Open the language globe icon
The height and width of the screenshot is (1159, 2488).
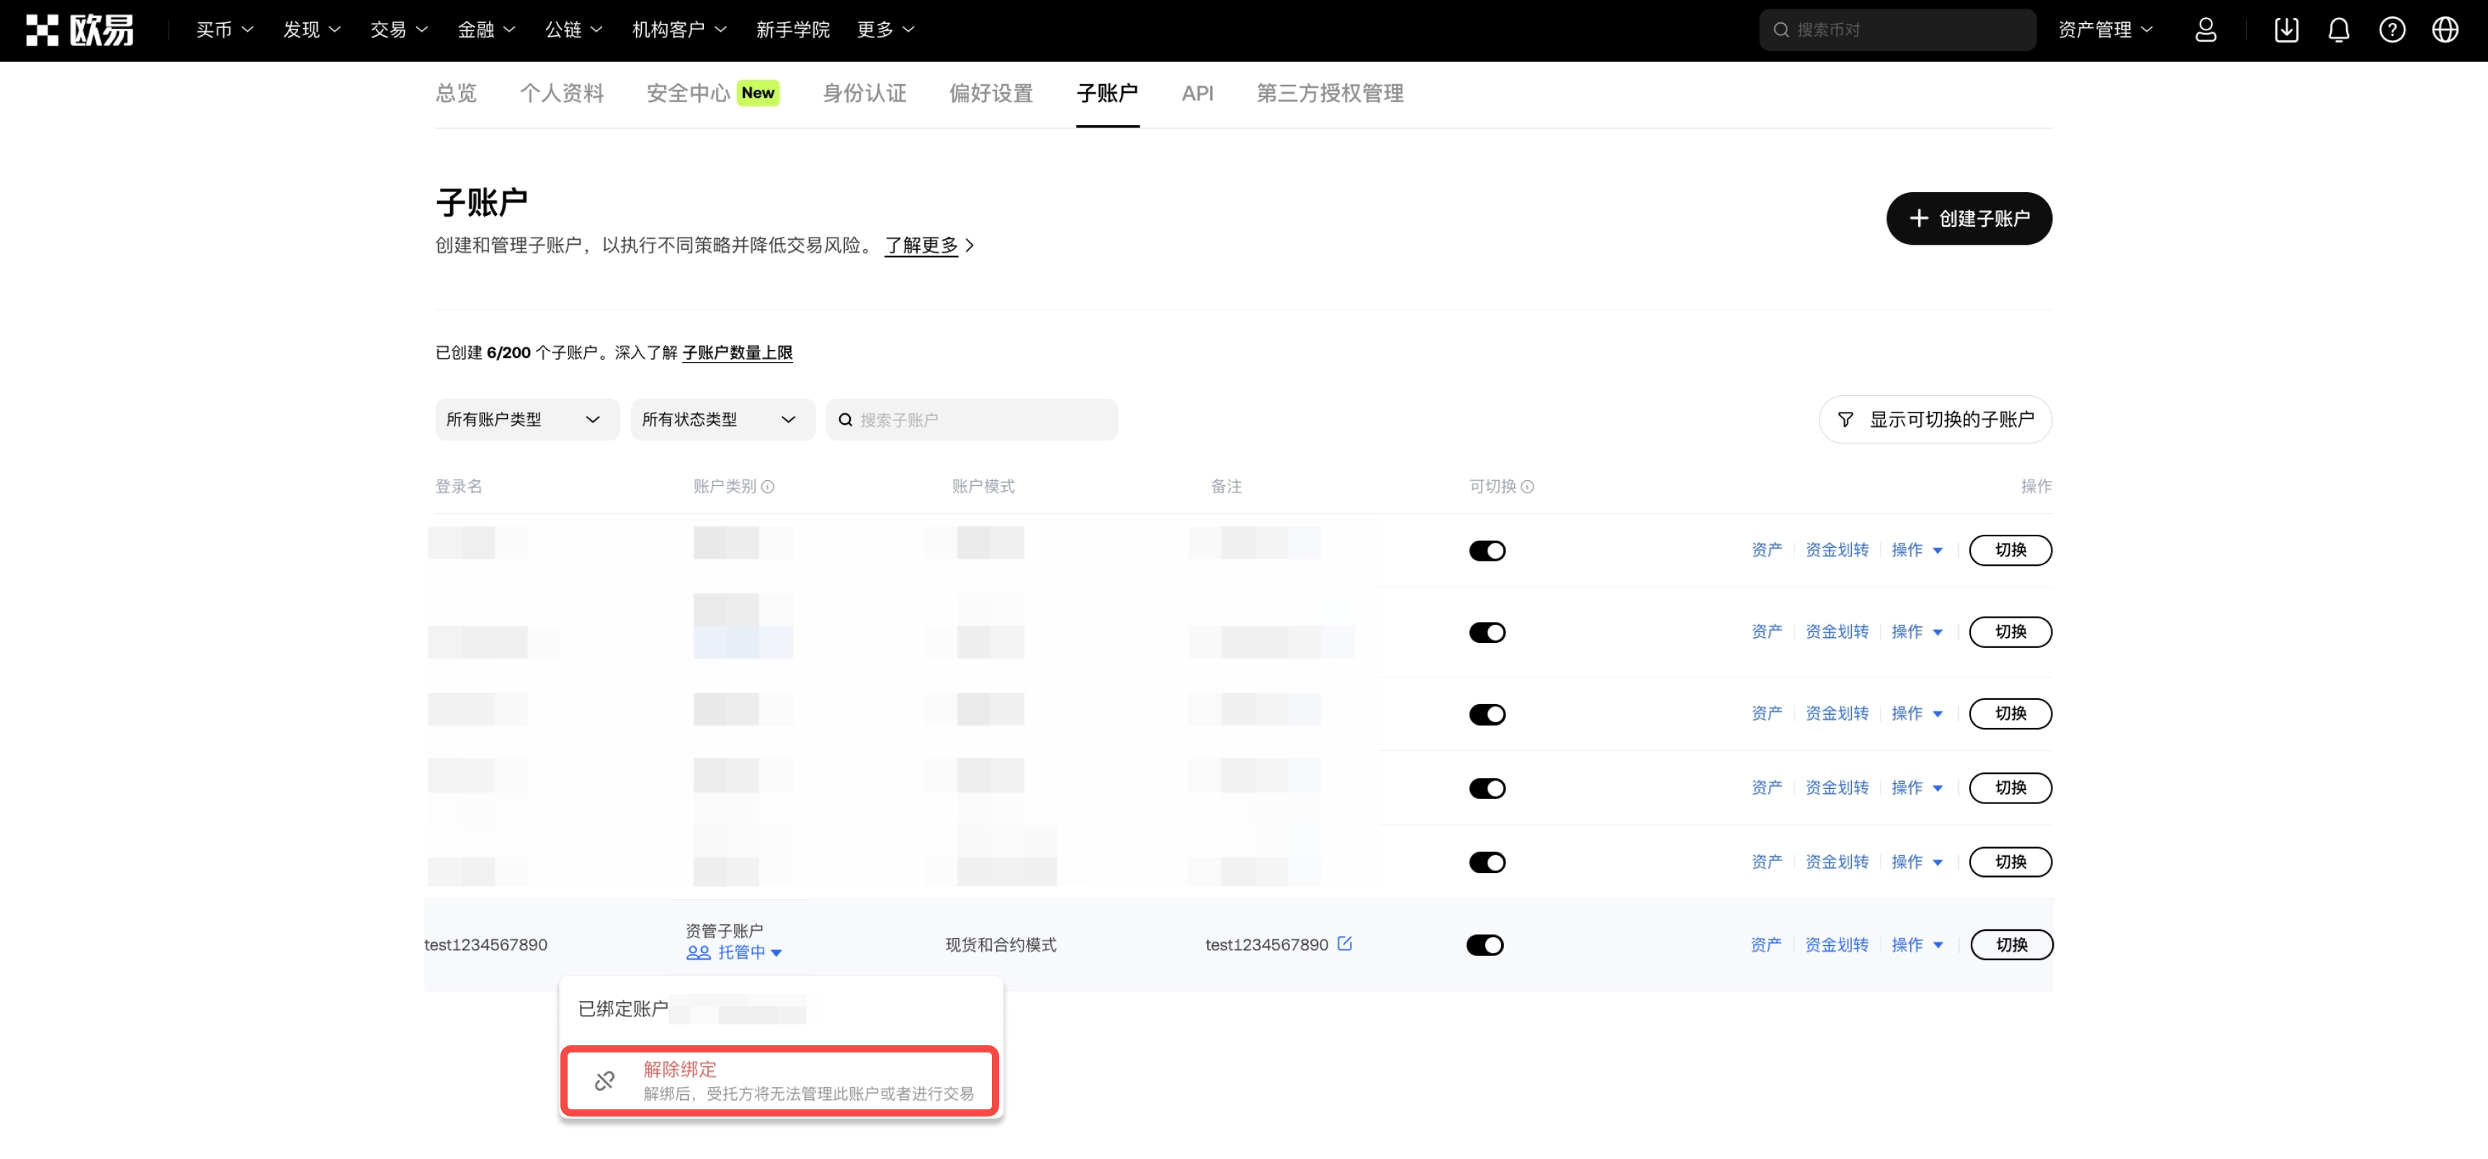tap(2445, 30)
